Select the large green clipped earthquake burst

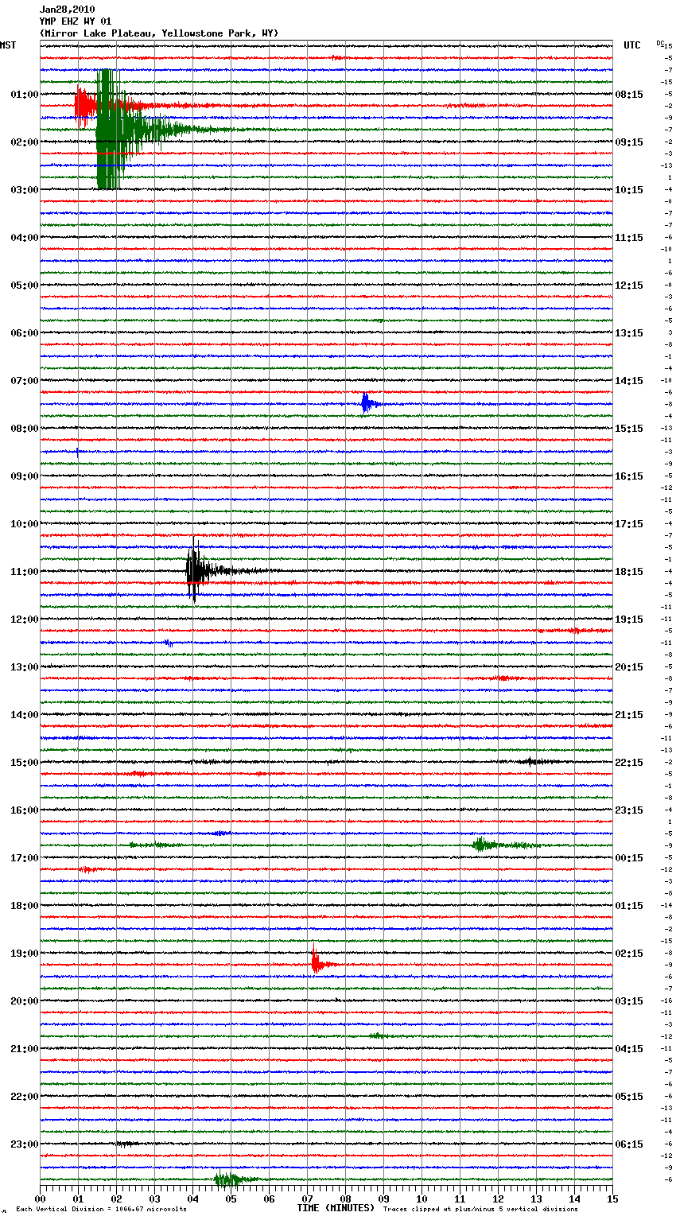(x=110, y=130)
